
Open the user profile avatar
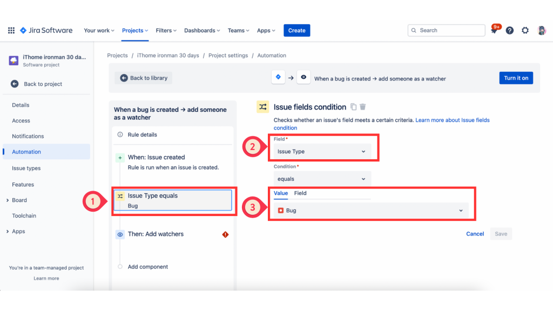tap(541, 30)
